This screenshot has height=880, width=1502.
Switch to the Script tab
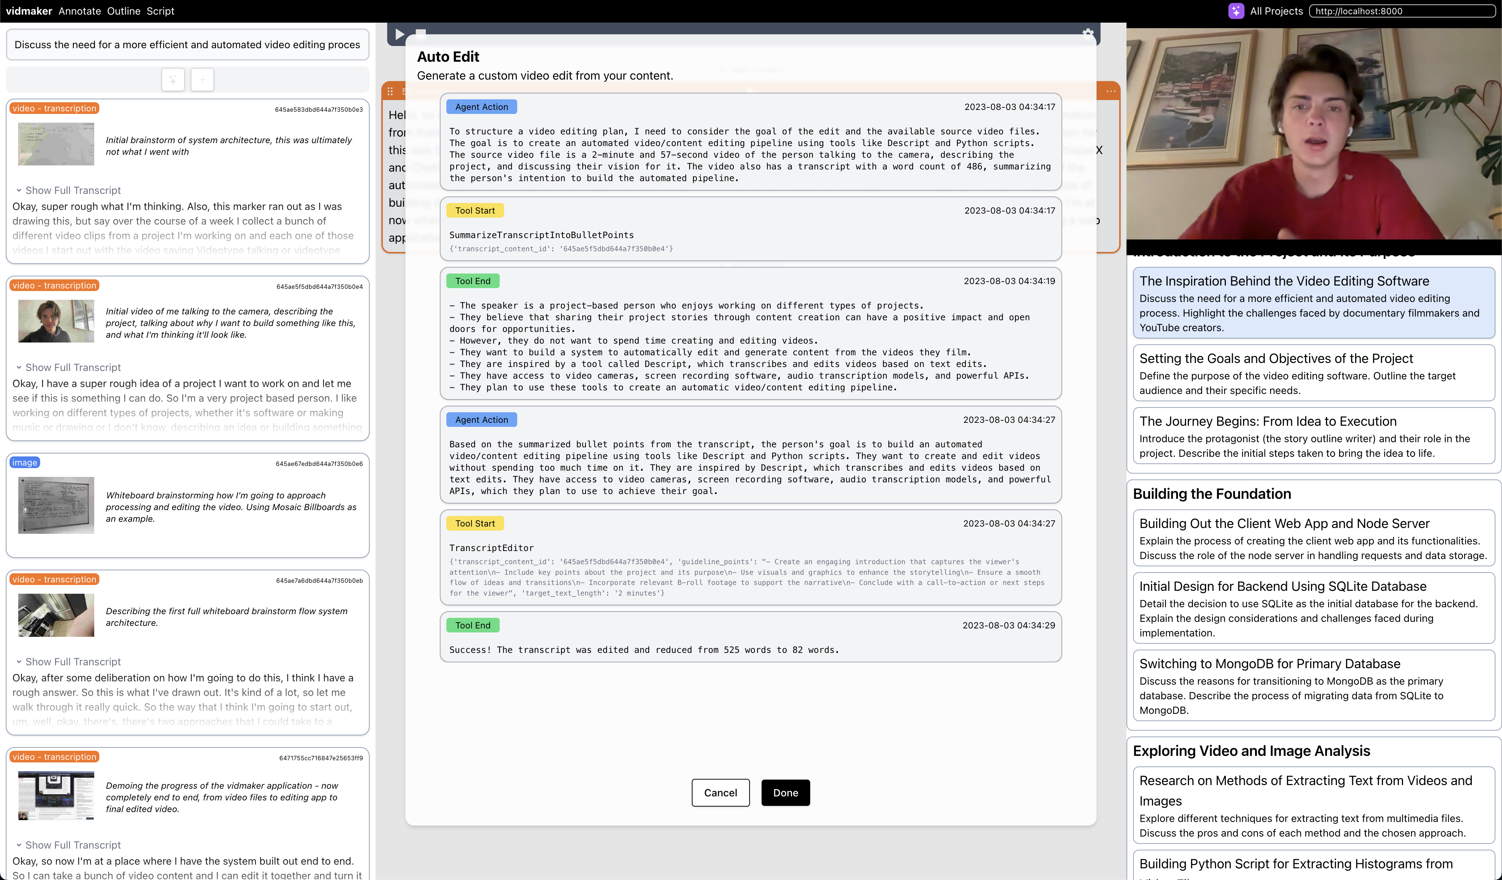tap(160, 11)
